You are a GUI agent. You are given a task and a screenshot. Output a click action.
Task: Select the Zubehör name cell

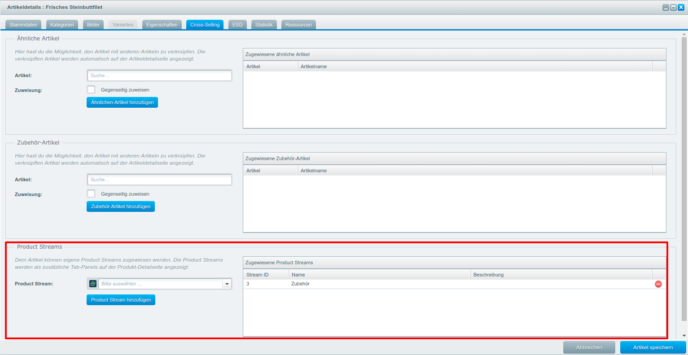coord(380,284)
